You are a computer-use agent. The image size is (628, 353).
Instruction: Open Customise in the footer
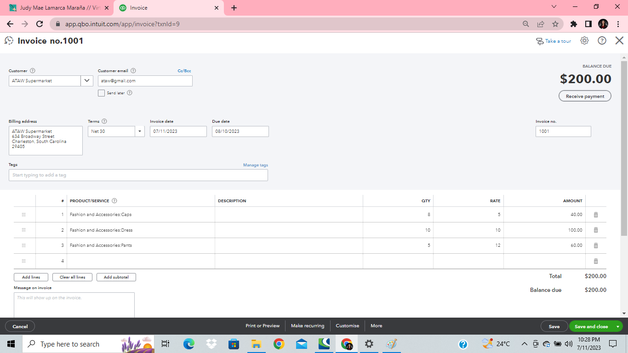pos(348,326)
